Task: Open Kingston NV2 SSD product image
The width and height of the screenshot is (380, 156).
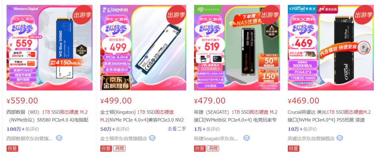Action: [x=143, y=48]
